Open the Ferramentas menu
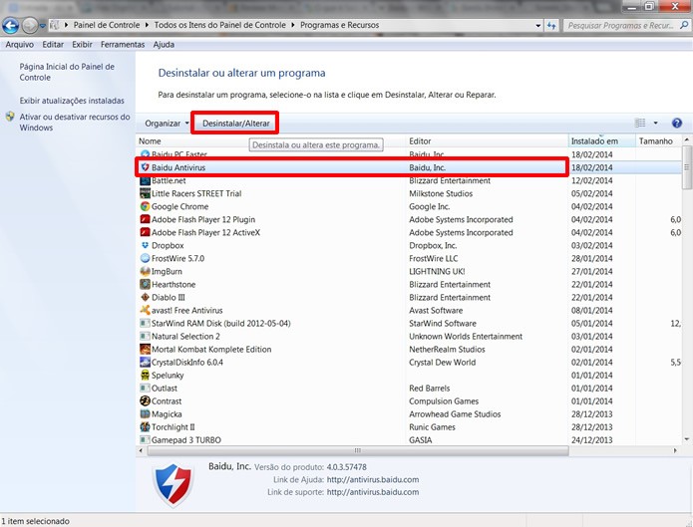The width and height of the screenshot is (693, 527). pos(123,45)
